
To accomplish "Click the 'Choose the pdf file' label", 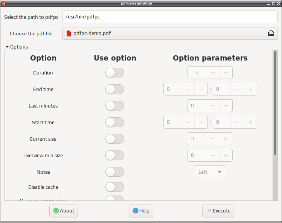I will tap(31, 33).
